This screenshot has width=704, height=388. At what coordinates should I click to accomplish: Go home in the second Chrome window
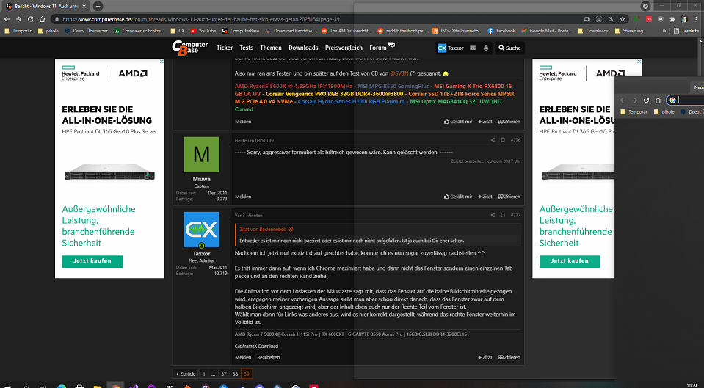point(658,100)
